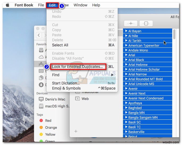182x145 pixels.
Task: Select the Arial Unicode MS row
Action: [147, 84]
